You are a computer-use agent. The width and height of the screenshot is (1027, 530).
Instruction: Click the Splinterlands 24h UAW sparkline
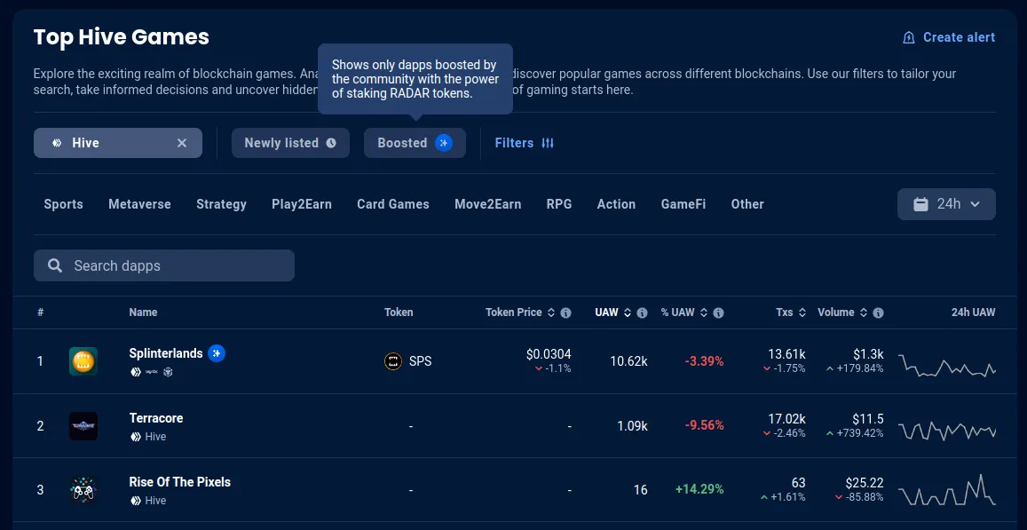tap(947, 365)
